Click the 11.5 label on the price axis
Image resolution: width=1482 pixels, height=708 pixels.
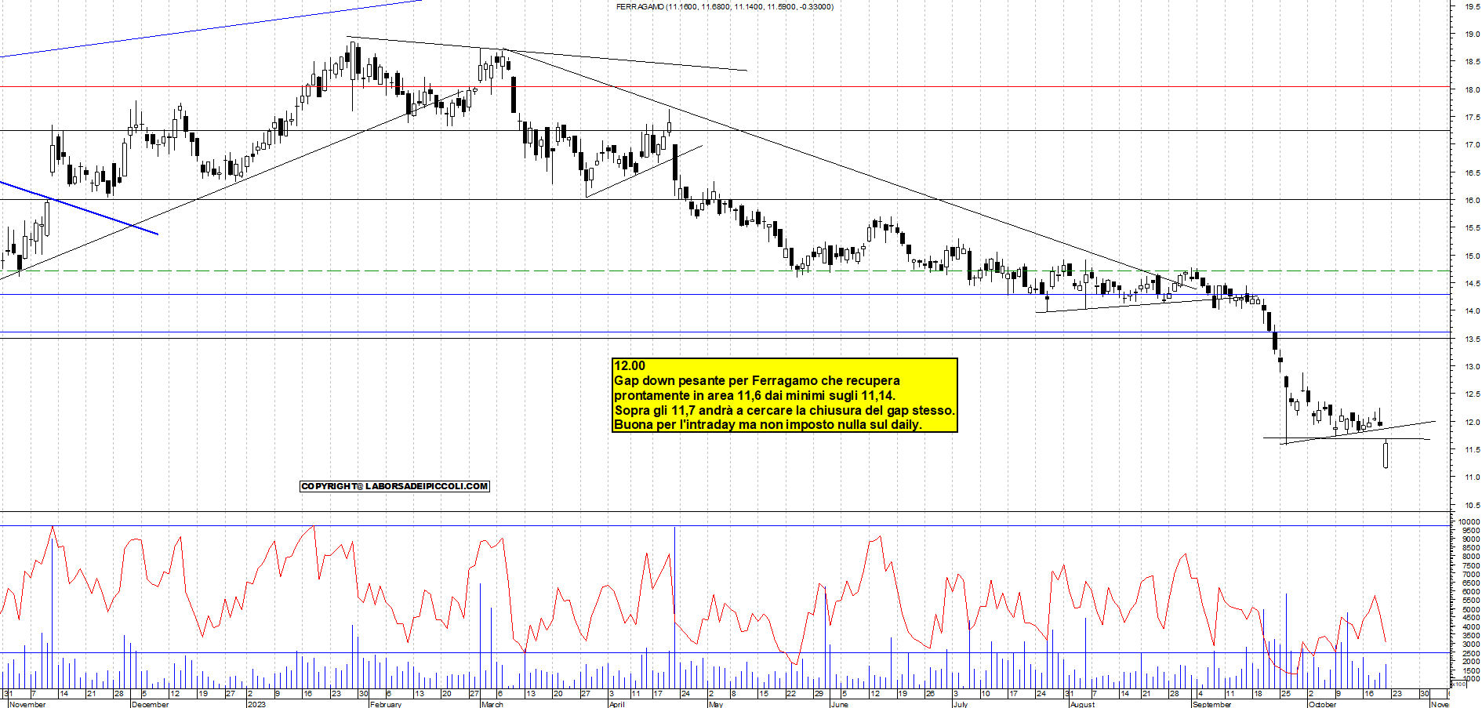tap(1472, 450)
